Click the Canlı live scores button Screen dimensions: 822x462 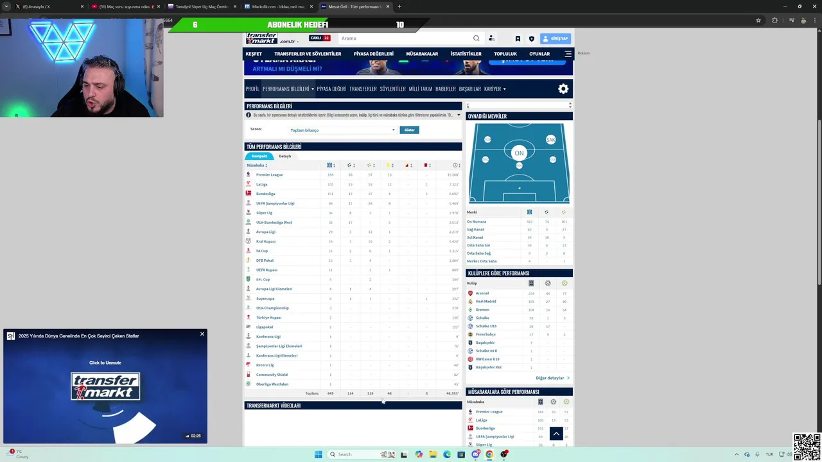coord(320,38)
